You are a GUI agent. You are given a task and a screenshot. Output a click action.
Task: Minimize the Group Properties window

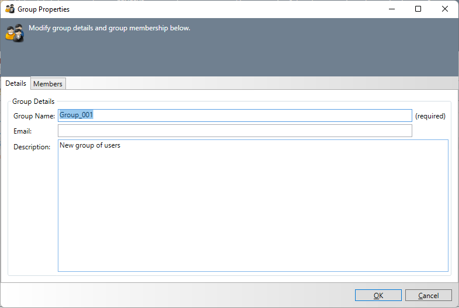(x=391, y=9)
